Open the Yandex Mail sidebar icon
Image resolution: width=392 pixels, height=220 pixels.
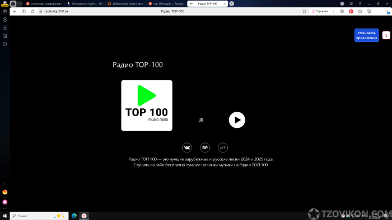4,192
